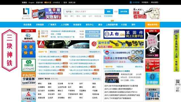Image resolution: width=181 pixels, height=102 pixels.
Task: Click the blue 发布采购 button
Action: (x=124, y=12)
